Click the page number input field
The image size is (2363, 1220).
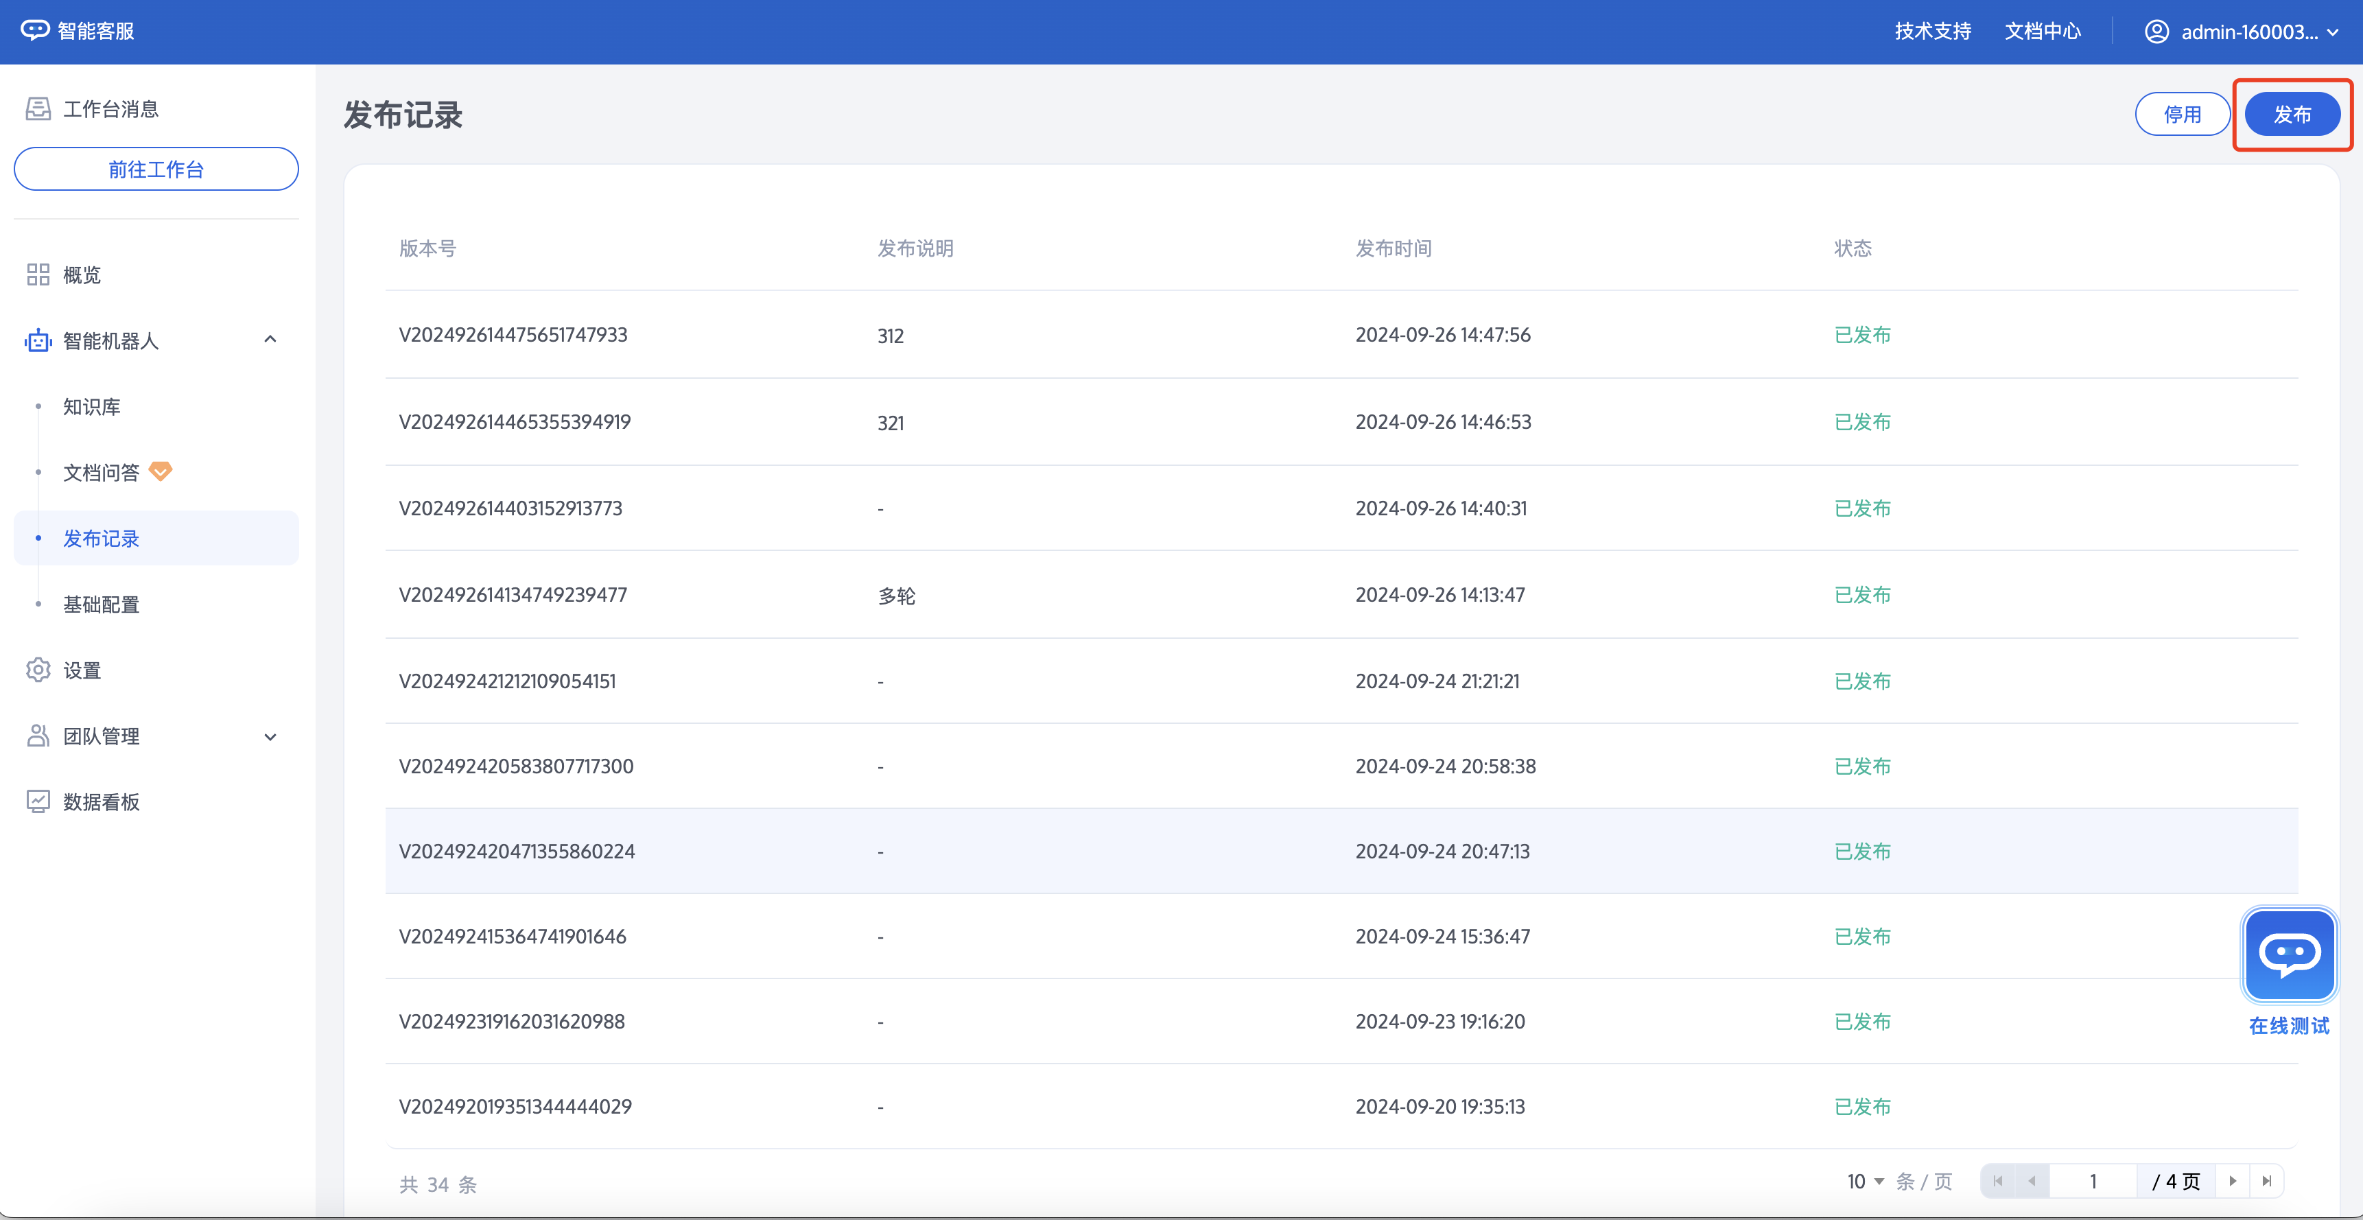(x=2093, y=1181)
